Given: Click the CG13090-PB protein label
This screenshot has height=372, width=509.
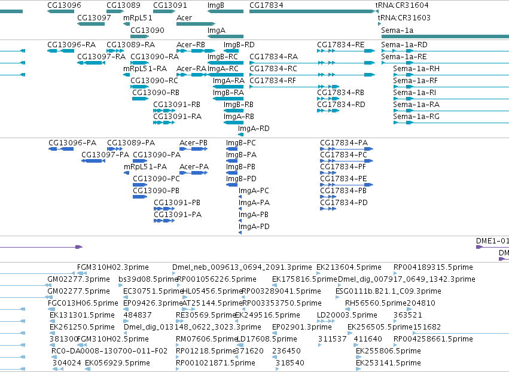Looking at the screenshot, I should (x=156, y=191).
